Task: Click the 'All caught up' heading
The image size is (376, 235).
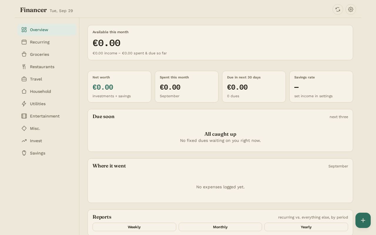Action: [220, 134]
